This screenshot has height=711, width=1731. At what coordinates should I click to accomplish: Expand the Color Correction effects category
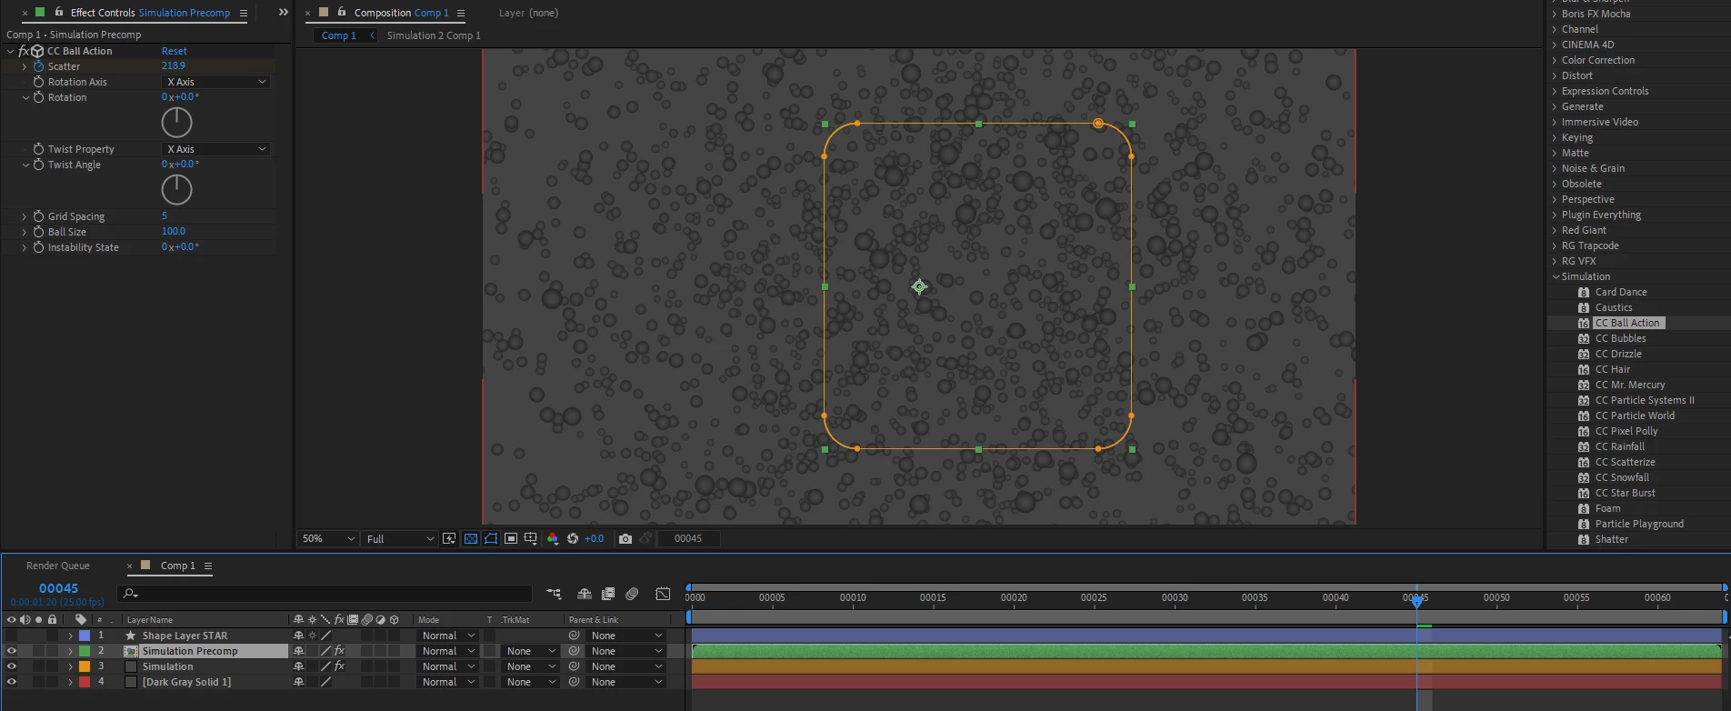[1556, 60]
